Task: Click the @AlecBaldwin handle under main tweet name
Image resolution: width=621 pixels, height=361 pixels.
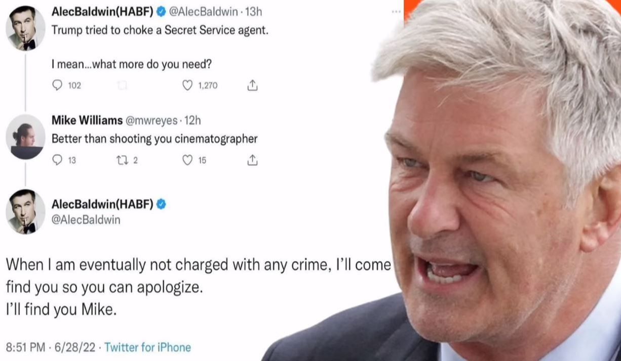Action: pyautogui.click(x=86, y=220)
